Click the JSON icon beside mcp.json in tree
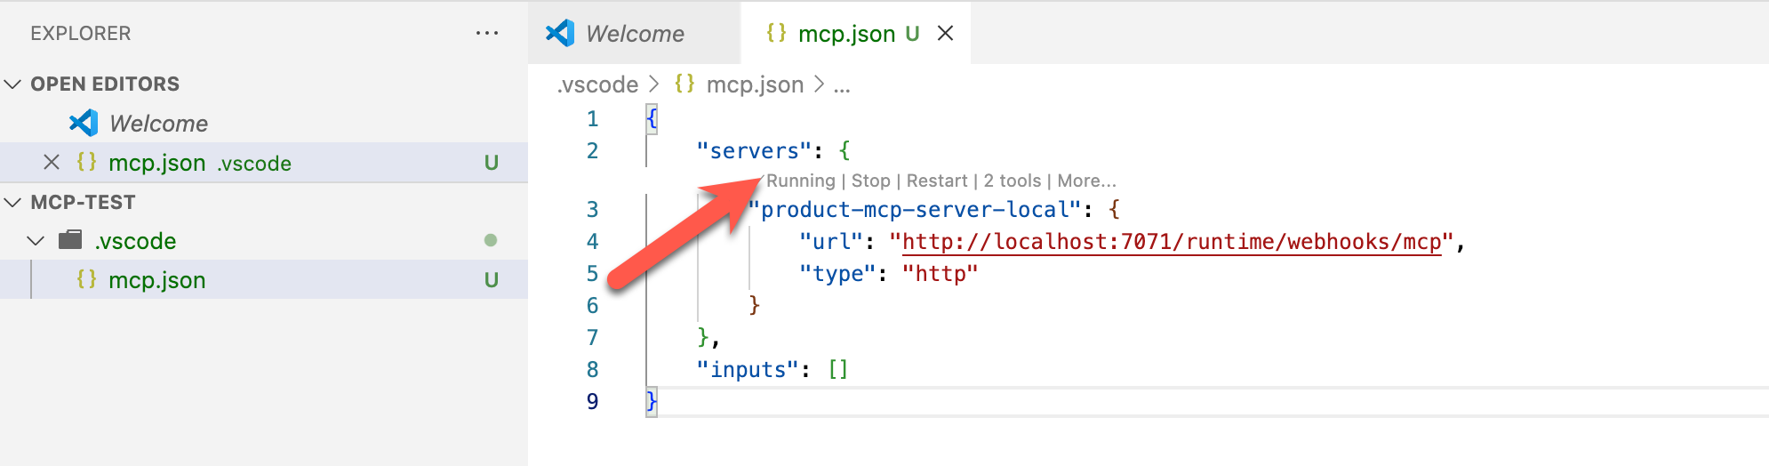The height and width of the screenshot is (466, 1769). [86, 280]
